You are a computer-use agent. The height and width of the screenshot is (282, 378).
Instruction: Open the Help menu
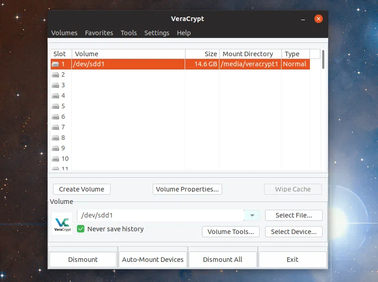[184, 33]
